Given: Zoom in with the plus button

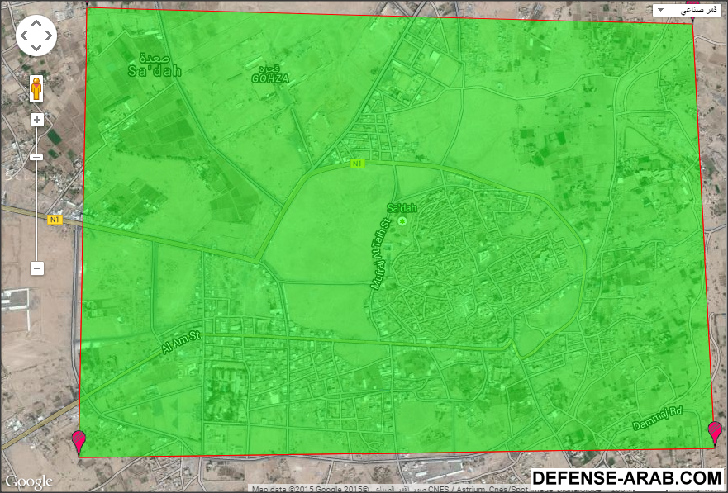Looking at the screenshot, I should tap(36, 120).
